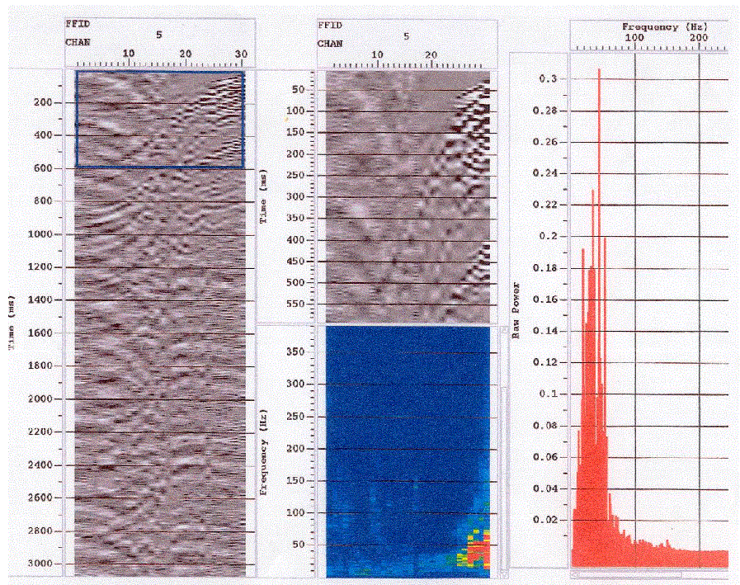The width and height of the screenshot is (740, 585).
Task: Click the high-energy red patch in the blue spectrogram
Action: tap(478, 550)
